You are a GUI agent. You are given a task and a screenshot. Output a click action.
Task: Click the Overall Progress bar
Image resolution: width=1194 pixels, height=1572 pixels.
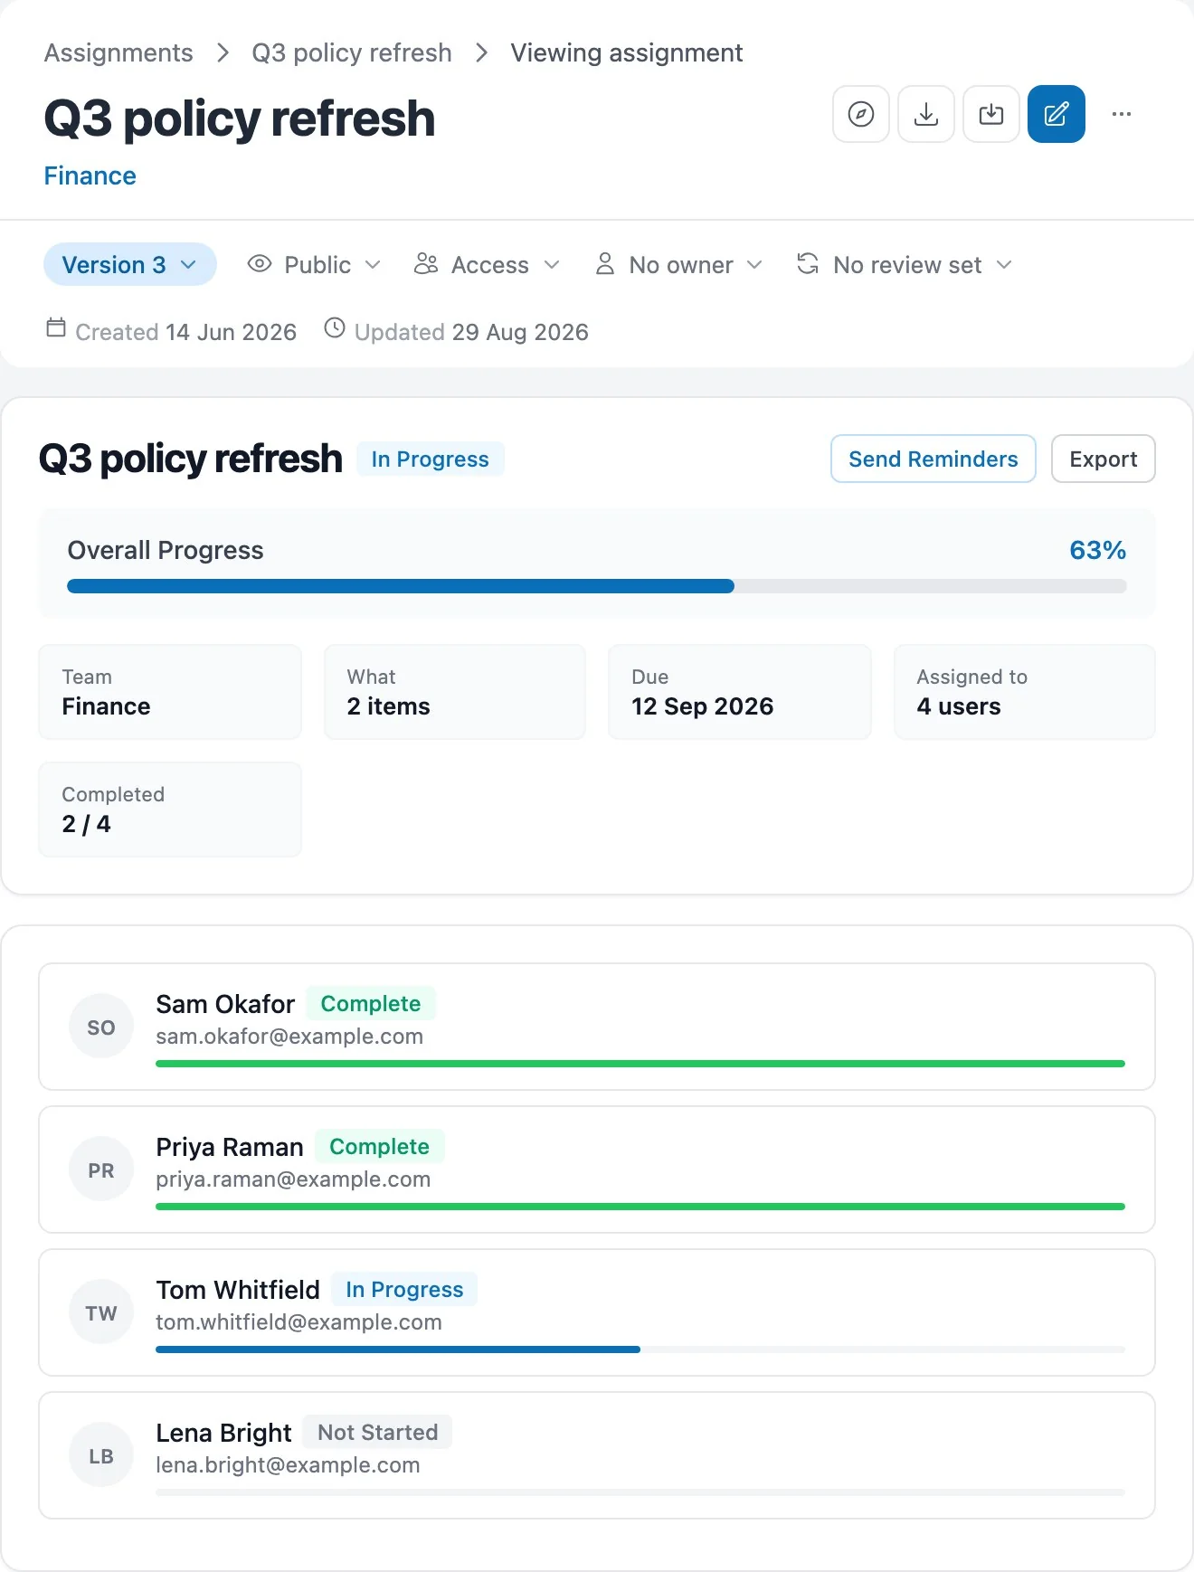point(597,586)
